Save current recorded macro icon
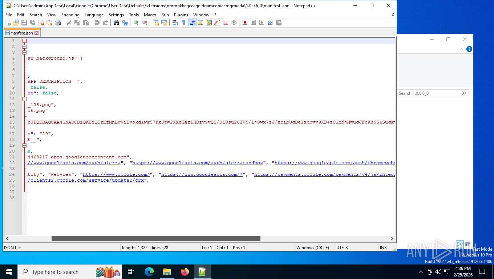 [278, 23]
